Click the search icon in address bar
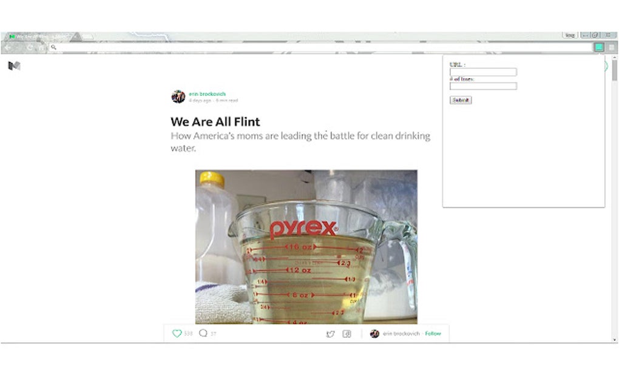Screen dimensions: 619x387 [x=53, y=47]
